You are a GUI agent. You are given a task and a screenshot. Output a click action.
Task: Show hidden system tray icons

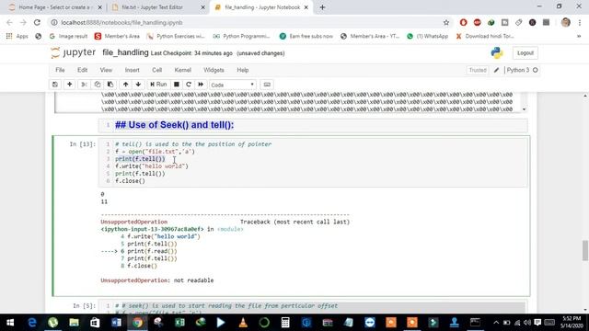pyautogui.click(x=496, y=323)
